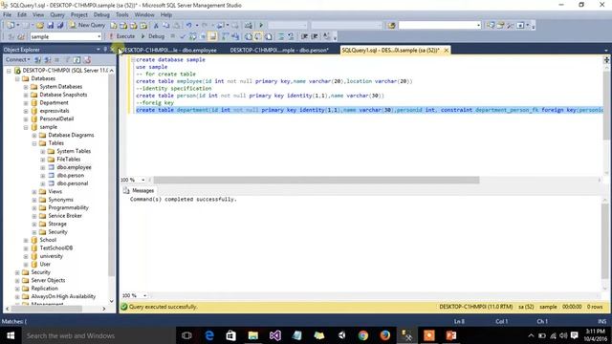Parse the query with the checkmark icon
The width and height of the screenshot is (612, 344).
pos(183,36)
